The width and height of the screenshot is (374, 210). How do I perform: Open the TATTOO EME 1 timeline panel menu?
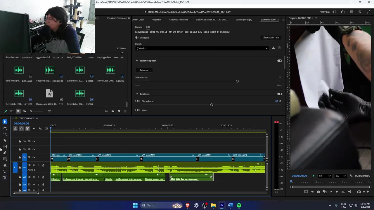coord(37,118)
